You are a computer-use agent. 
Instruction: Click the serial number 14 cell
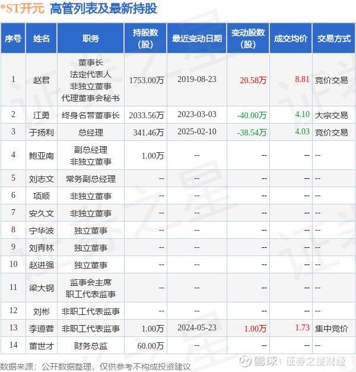tap(13, 345)
